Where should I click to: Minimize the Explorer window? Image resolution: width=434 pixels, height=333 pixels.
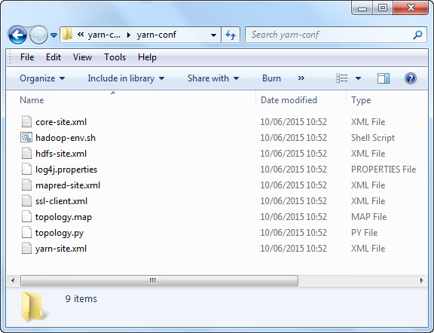pyautogui.click(x=362, y=8)
